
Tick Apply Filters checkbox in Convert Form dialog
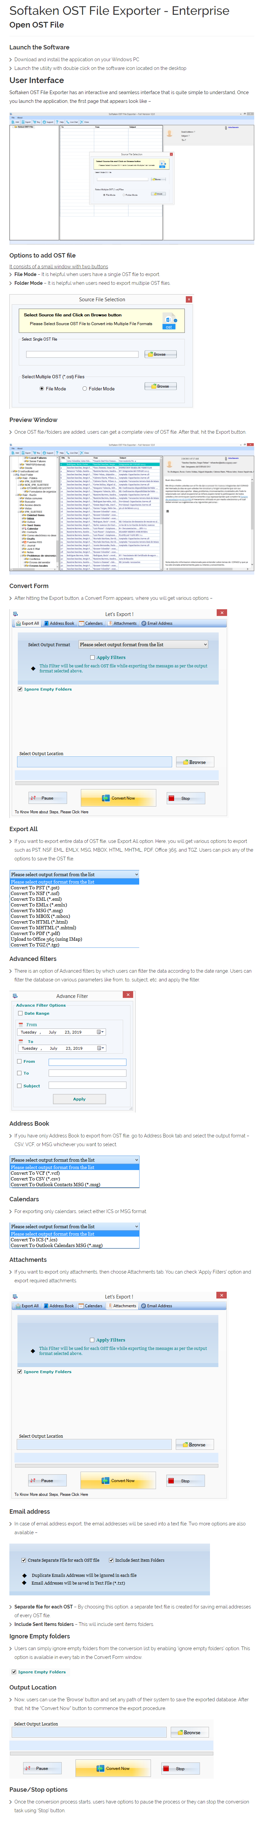pos(93,657)
